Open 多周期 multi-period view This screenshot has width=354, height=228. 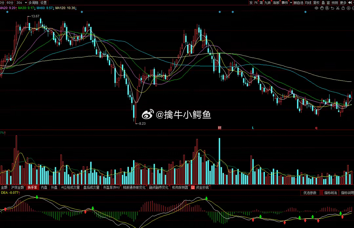click(x=33, y=3)
